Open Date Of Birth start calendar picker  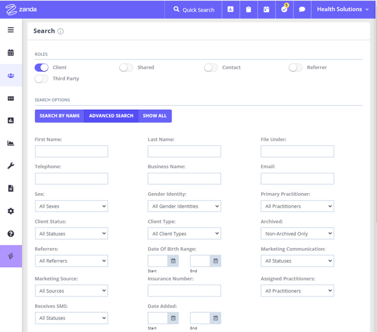coord(173,261)
